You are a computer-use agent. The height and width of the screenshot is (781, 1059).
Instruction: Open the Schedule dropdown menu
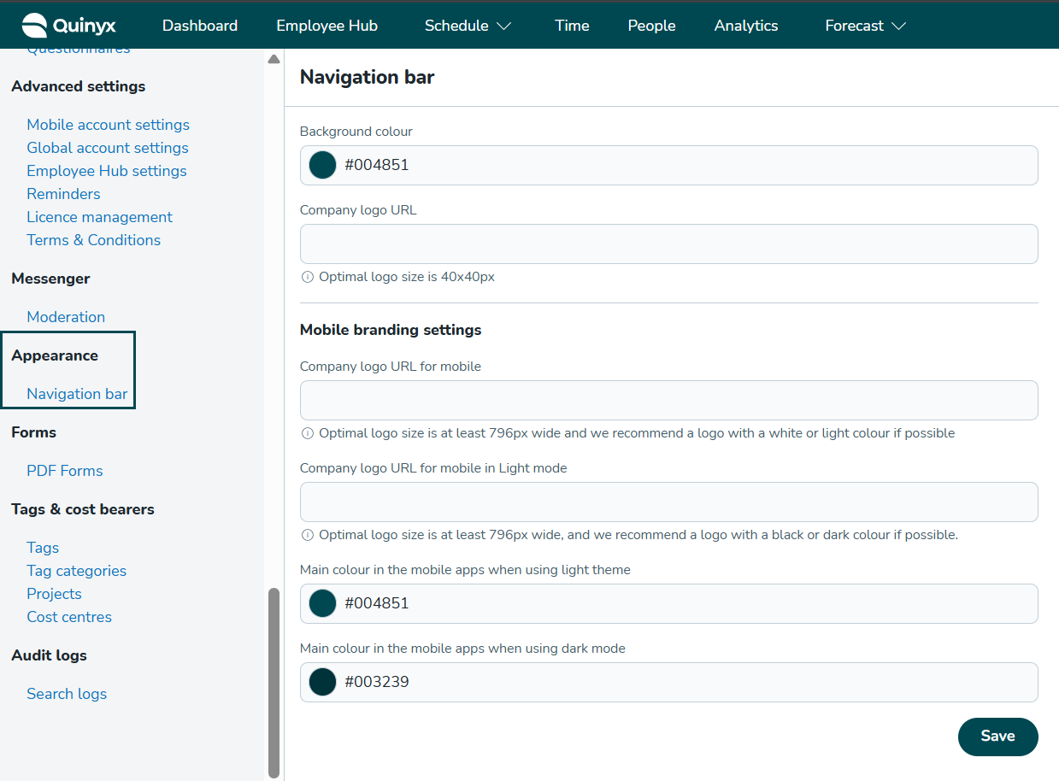468,26
